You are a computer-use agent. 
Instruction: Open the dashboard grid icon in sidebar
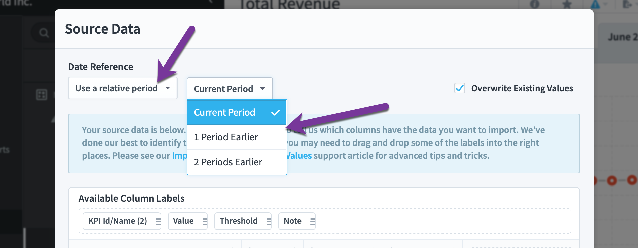(42, 95)
